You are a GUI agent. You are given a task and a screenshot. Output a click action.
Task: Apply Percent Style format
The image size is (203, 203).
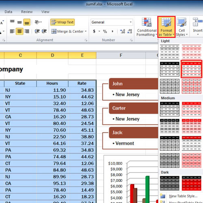click(x=105, y=31)
